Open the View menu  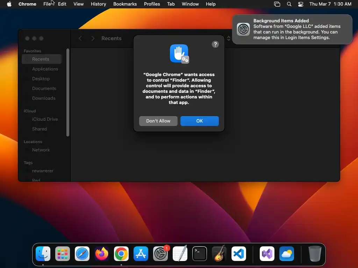[79, 4]
